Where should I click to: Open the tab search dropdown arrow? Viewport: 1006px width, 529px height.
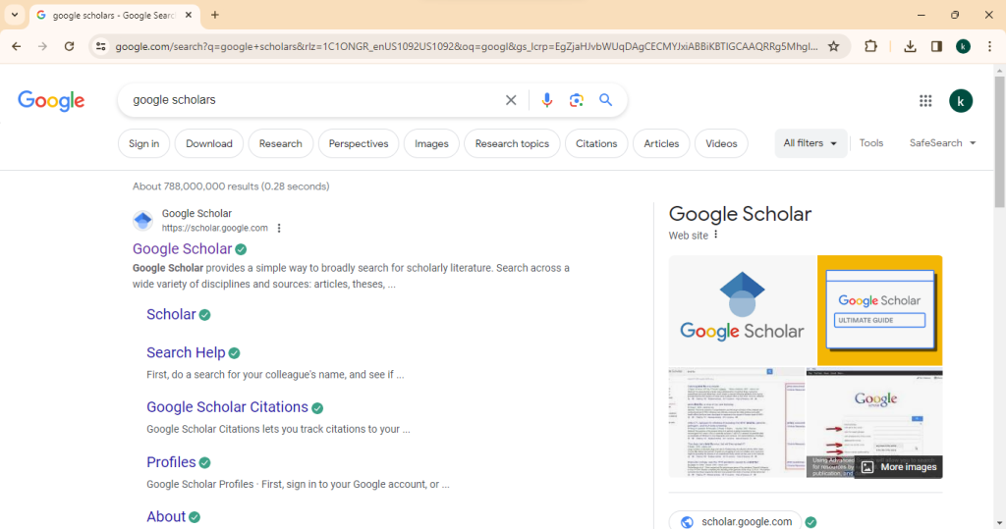tap(14, 15)
